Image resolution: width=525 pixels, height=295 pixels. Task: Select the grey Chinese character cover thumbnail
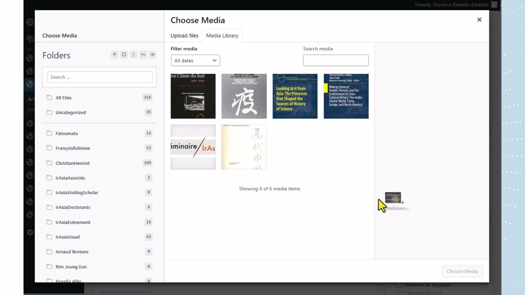tap(244, 96)
